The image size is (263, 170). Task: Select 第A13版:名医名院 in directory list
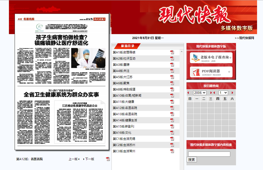125,114
